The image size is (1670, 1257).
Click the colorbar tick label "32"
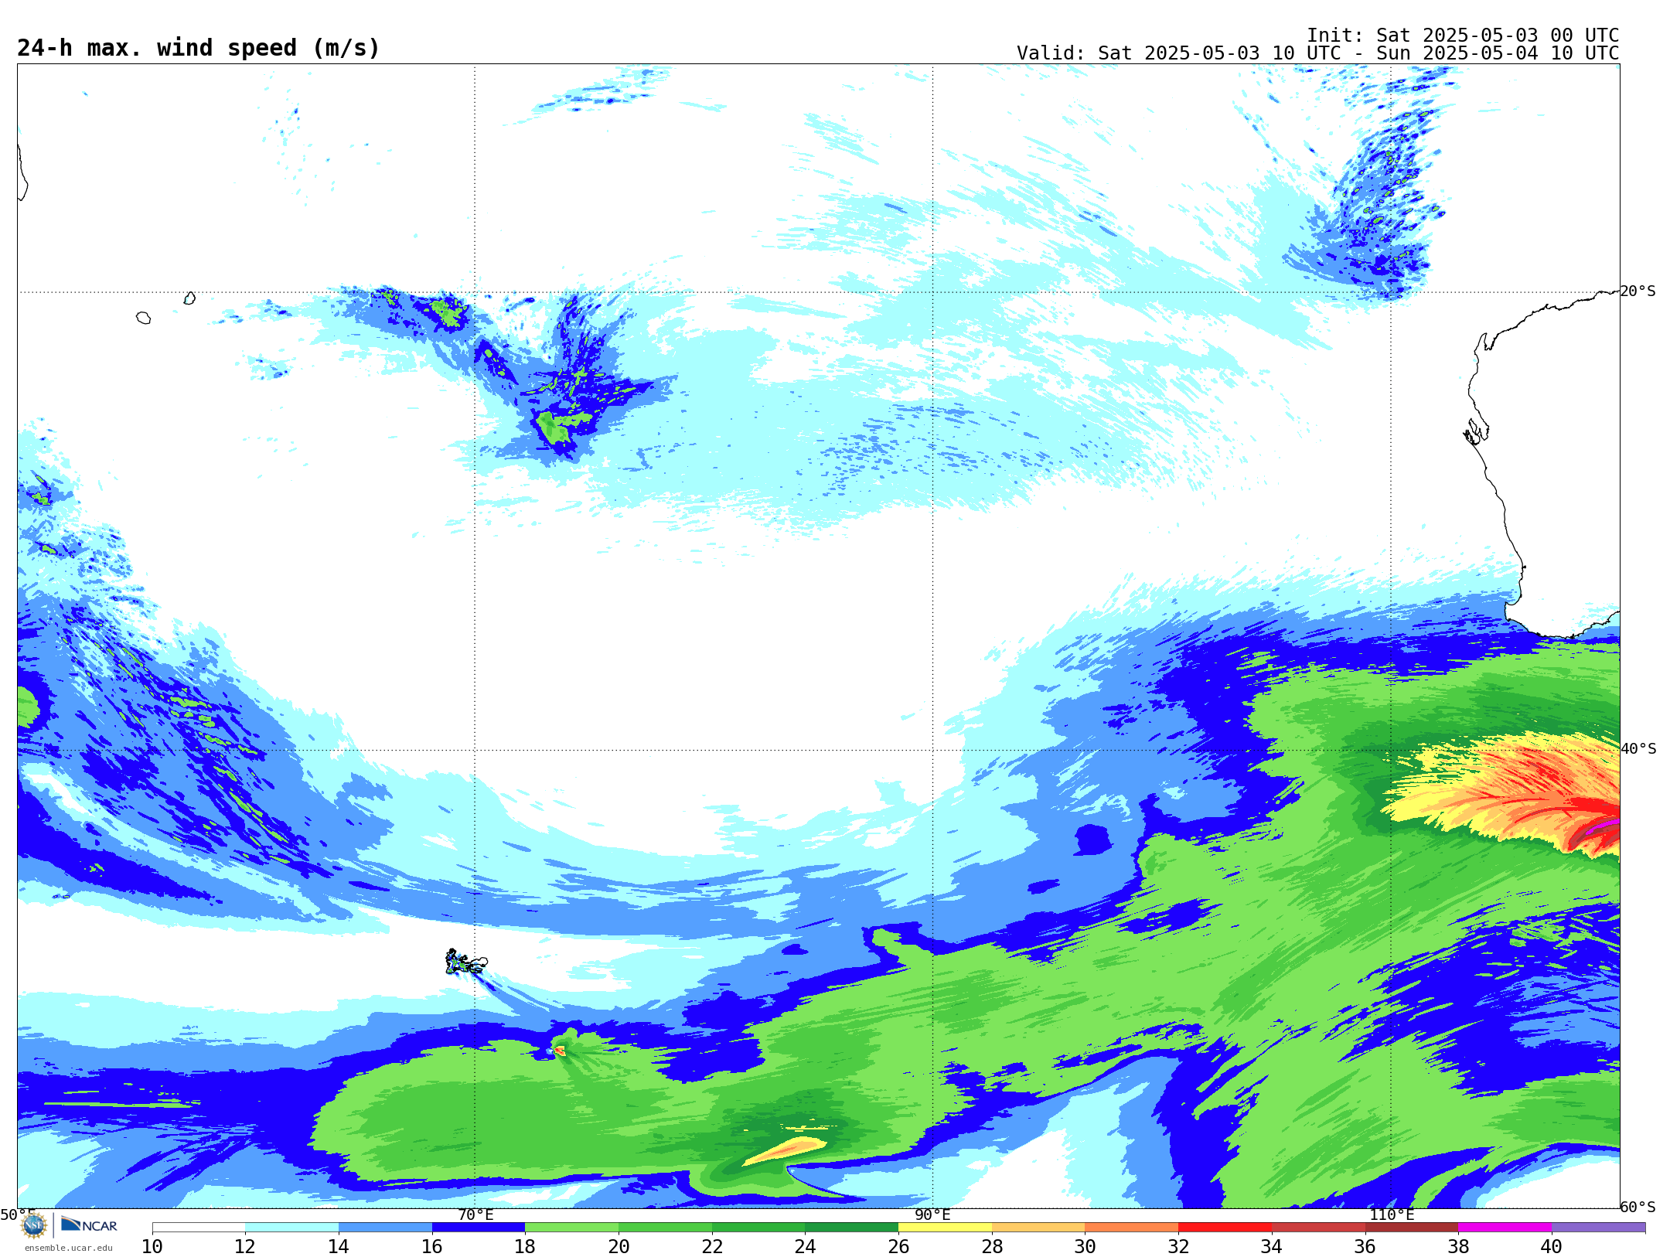pos(1178,1246)
